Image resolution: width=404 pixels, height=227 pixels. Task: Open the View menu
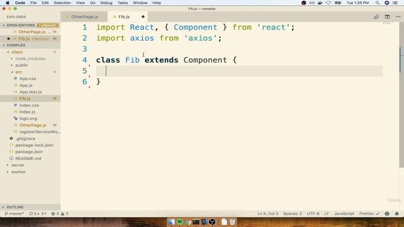click(x=80, y=3)
